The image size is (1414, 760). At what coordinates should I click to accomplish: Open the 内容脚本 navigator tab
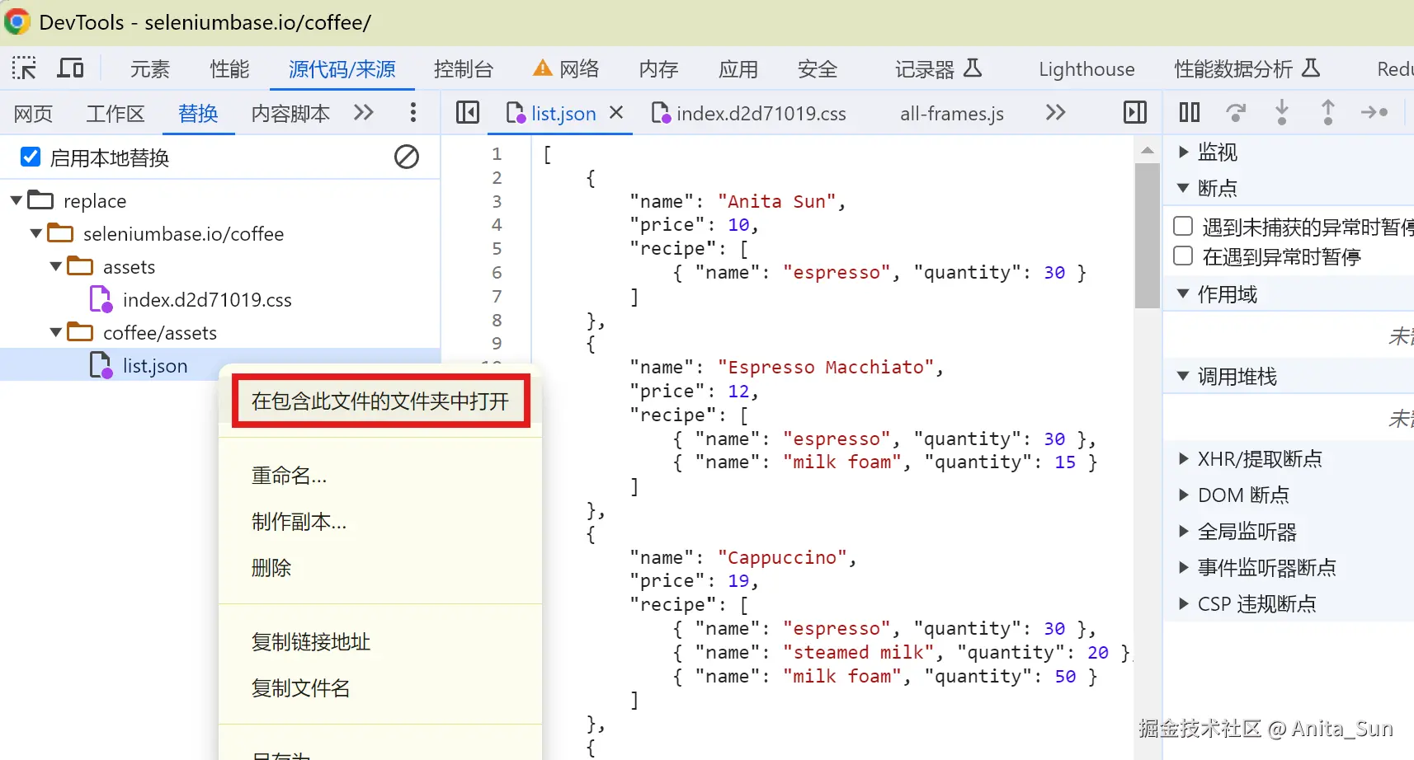click(290, 113)
